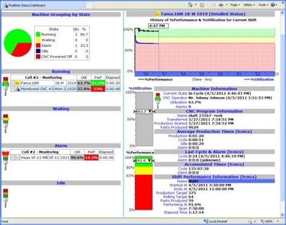Expand the Print dropdown arrow

(226, 5)
